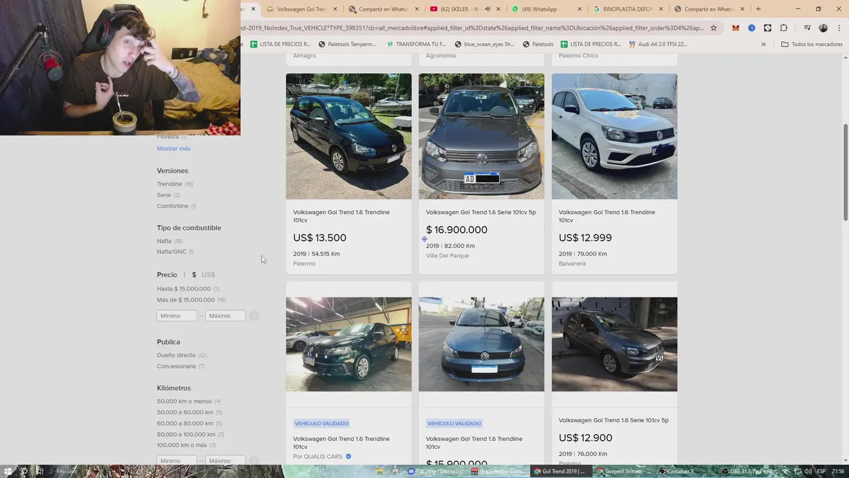Image resolution: width=849 pixels, height=478 pixels.
Task: Click the US$ 12.900 listing price
Action: pos(586,438)
